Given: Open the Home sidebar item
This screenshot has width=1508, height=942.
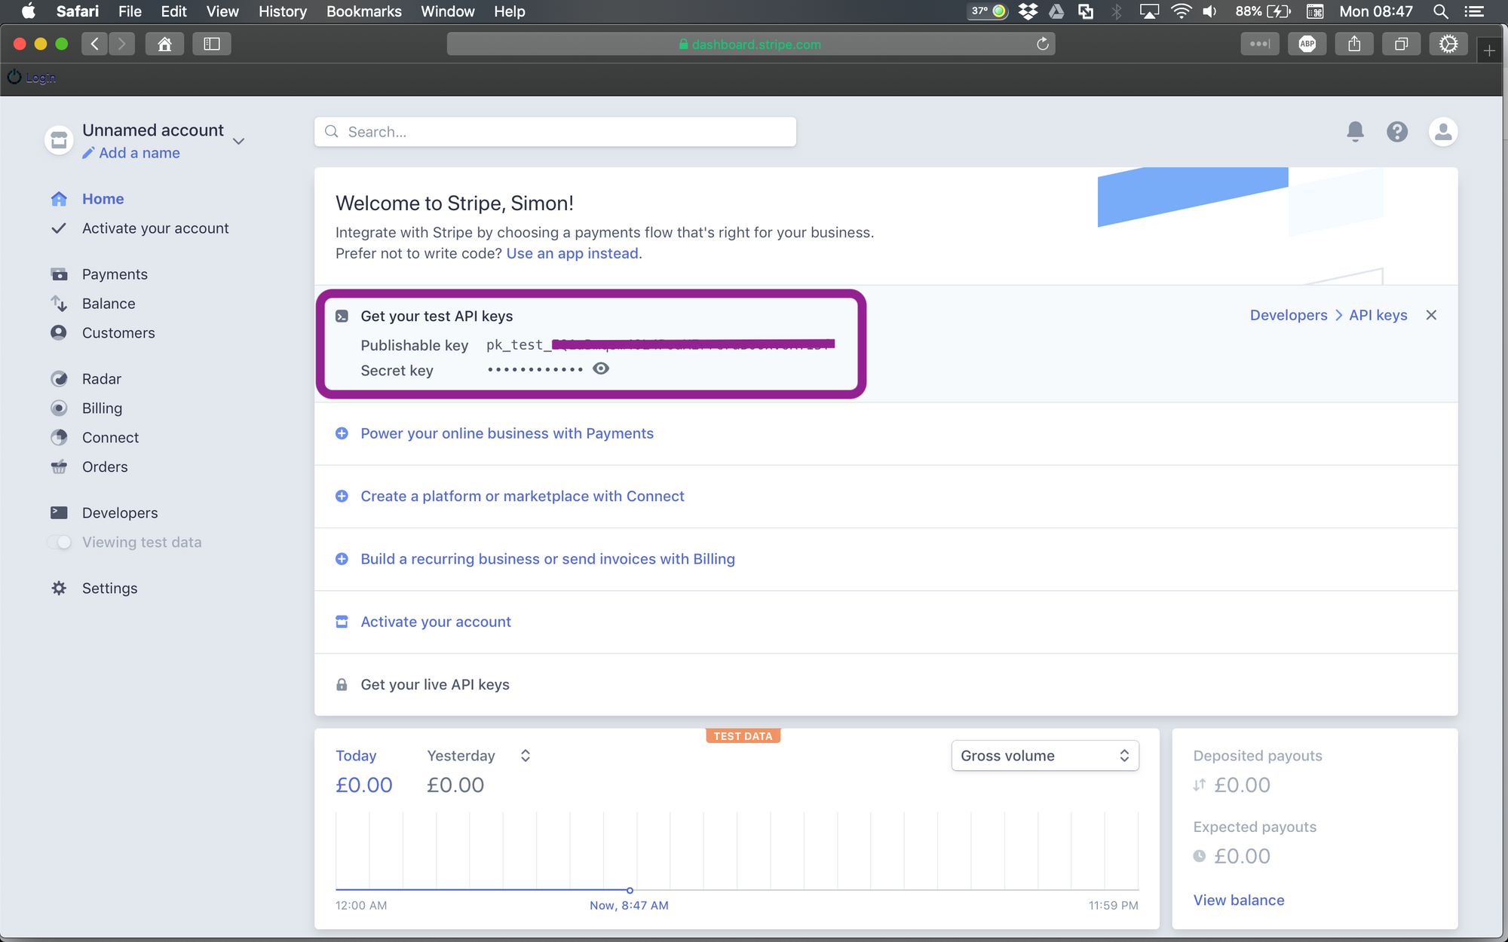Looking at the screenshot, I should (103, 199).
